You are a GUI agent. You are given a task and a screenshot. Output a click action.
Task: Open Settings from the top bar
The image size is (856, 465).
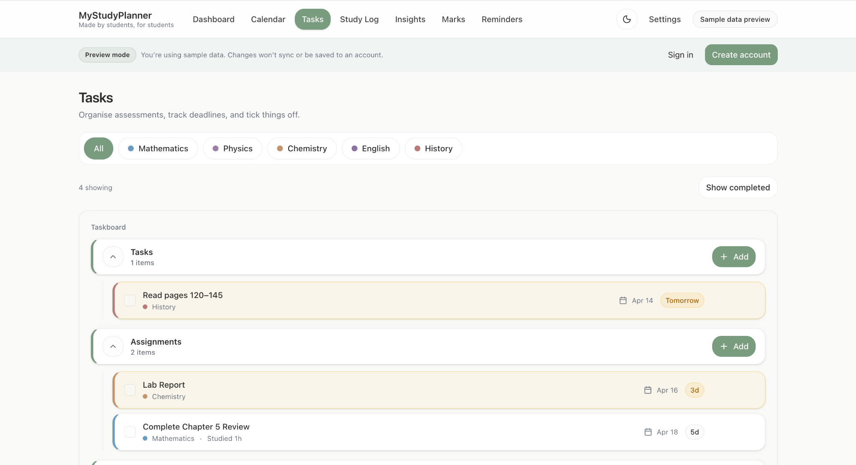click(664, 19)
